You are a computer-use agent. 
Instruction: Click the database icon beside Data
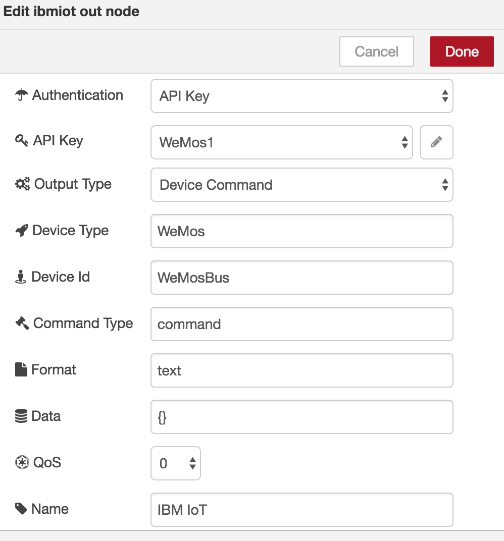click(x=21, y=416)
